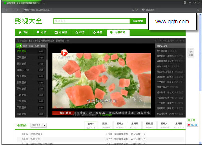Toggle 收藏 for 湖北卫视 channel
Screen dimensions: 202x145
(x=41, y=76)
